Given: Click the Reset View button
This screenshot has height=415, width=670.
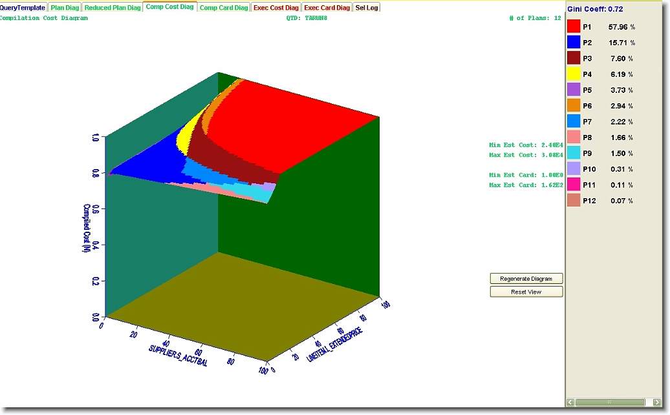Looking at the screenshot, I should tap(526, 292).
